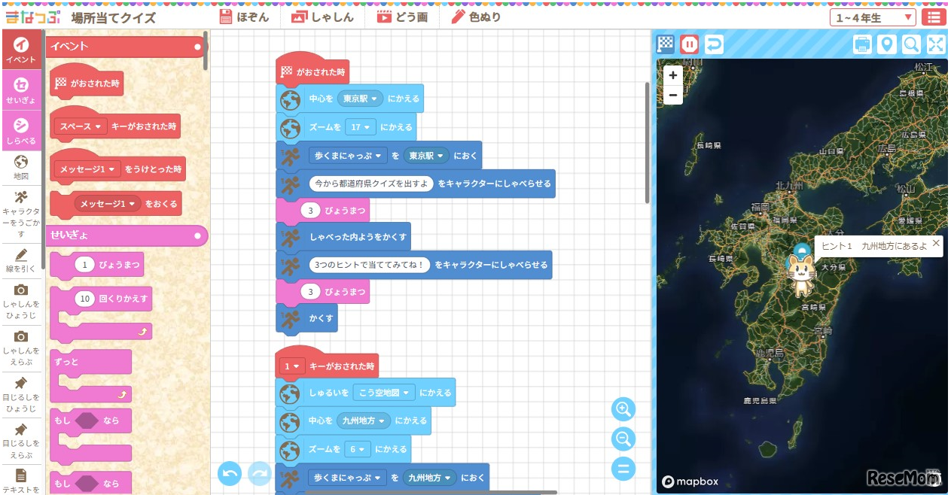Run the program with the flag icon
Image resolution: width=951 pixels, height=495 pixels.
666,44
